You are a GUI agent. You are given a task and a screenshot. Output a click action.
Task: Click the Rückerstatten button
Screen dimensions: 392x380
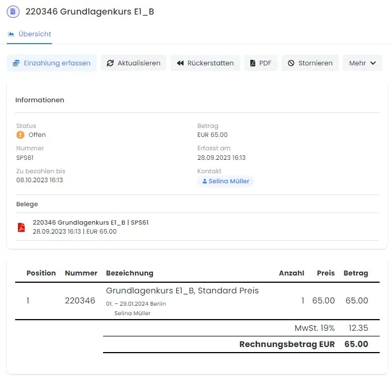(x=206, y=63)
